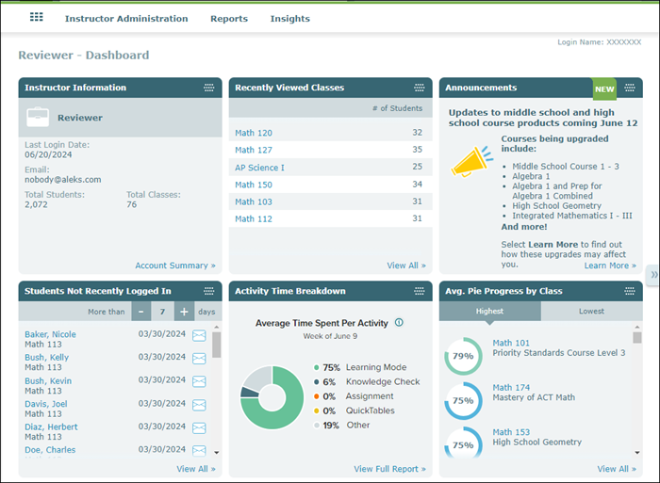This screenshot has height=483, width=660.
Task: Click the 79% Math 101 progress ring
Action: pos(463,357)
